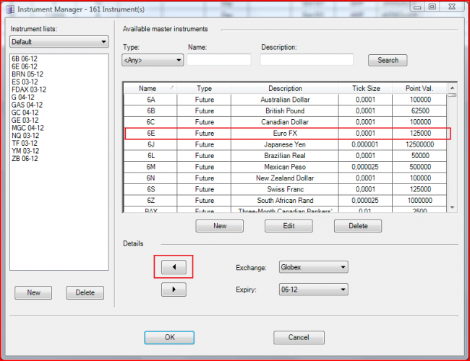Screen dimensions: 470x361
Task: Select BRN 05-12 in instrument list
Action: point(27,74)
